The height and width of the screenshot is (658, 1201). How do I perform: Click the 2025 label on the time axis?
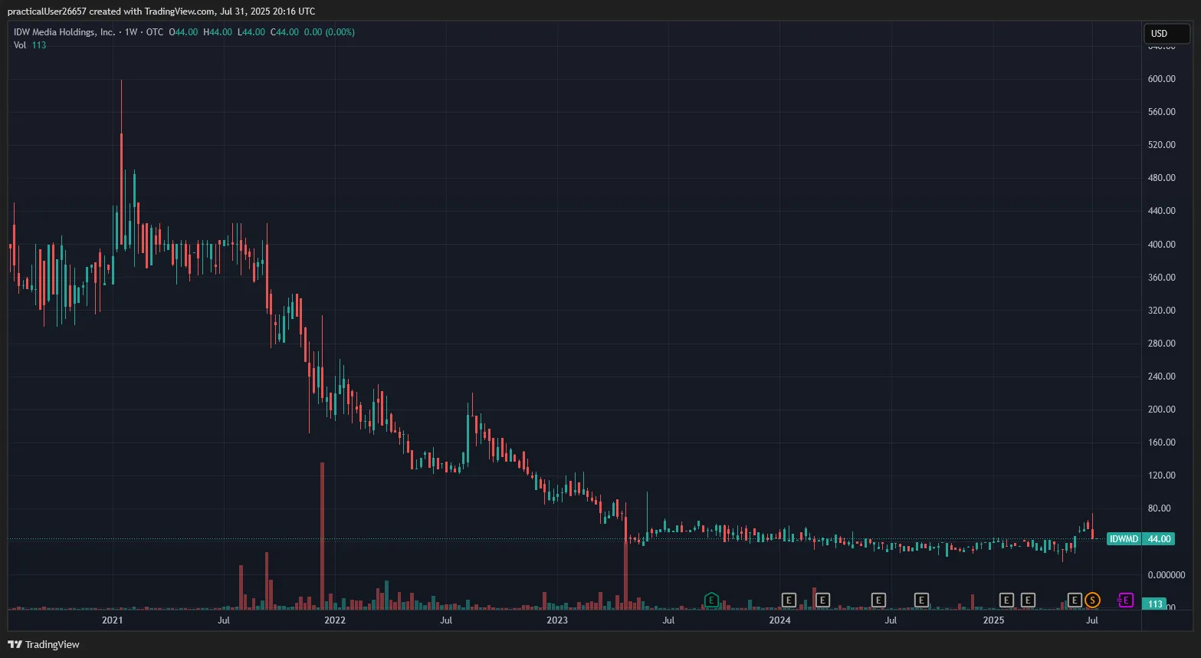[x=993, y=620]
